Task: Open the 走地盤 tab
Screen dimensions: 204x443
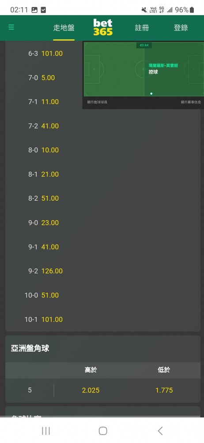Action: pyautogui.click(x=64, y=28)
